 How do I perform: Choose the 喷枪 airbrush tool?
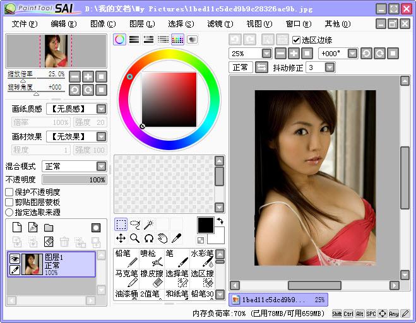click(x=152, y=258)
